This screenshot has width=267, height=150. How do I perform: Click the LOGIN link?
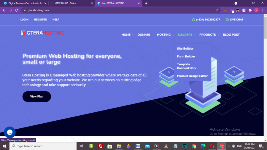tap(24, 20)
